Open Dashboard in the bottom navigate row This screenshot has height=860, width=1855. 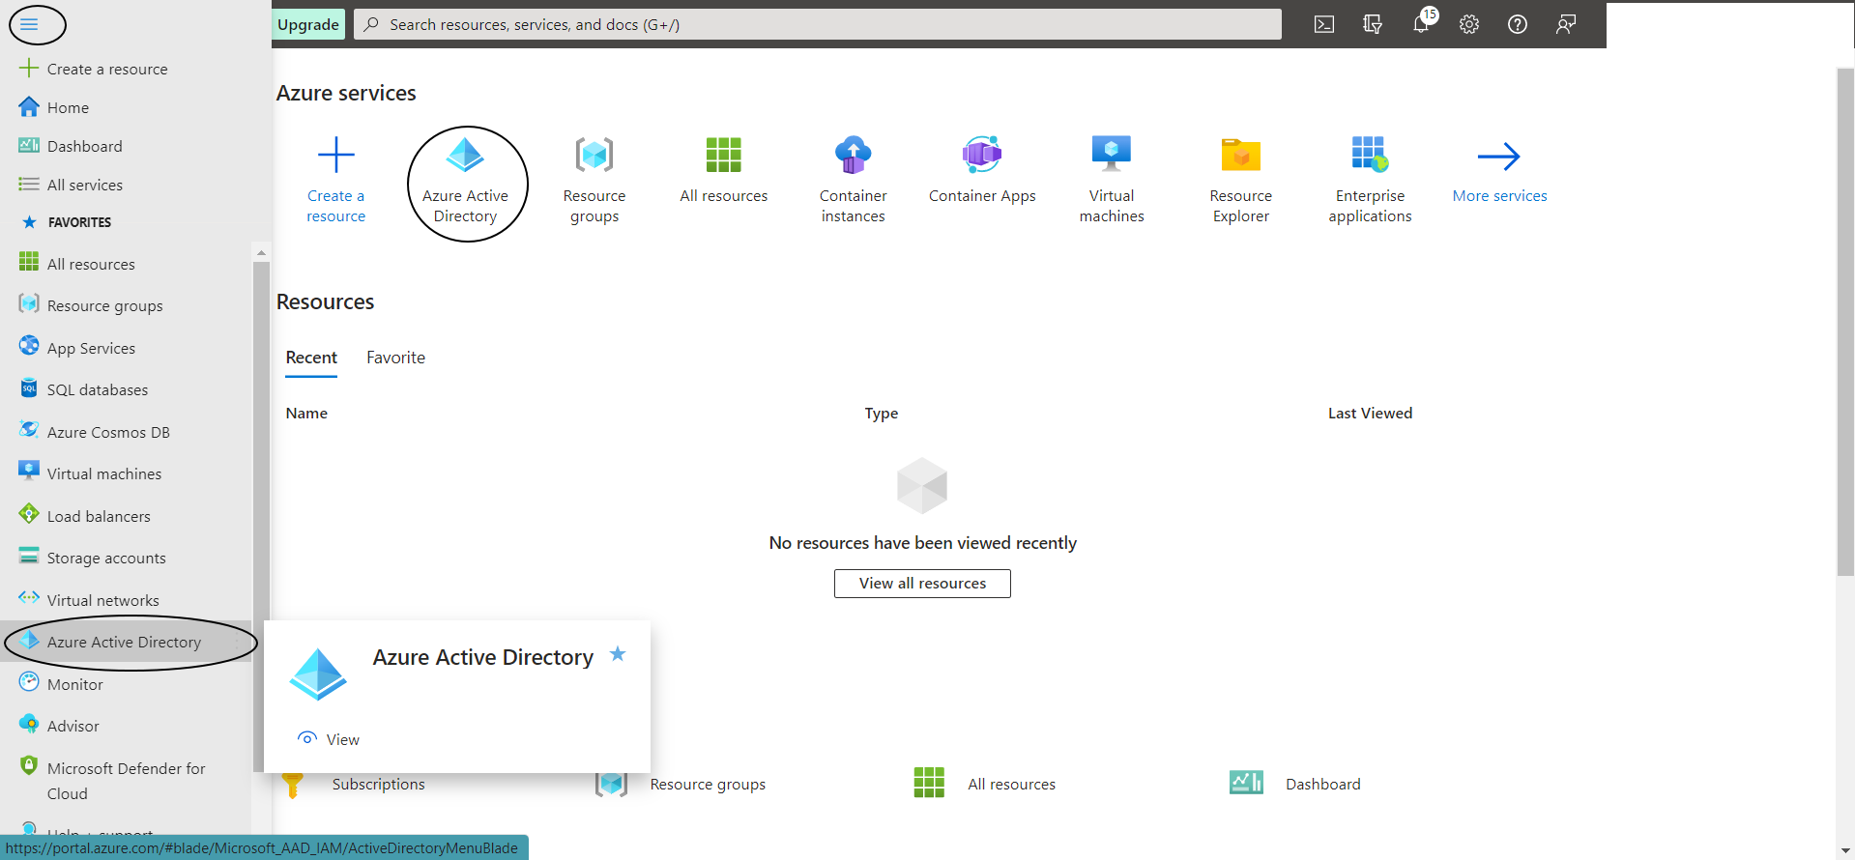pyautogui.click(x=1295, y=784)
